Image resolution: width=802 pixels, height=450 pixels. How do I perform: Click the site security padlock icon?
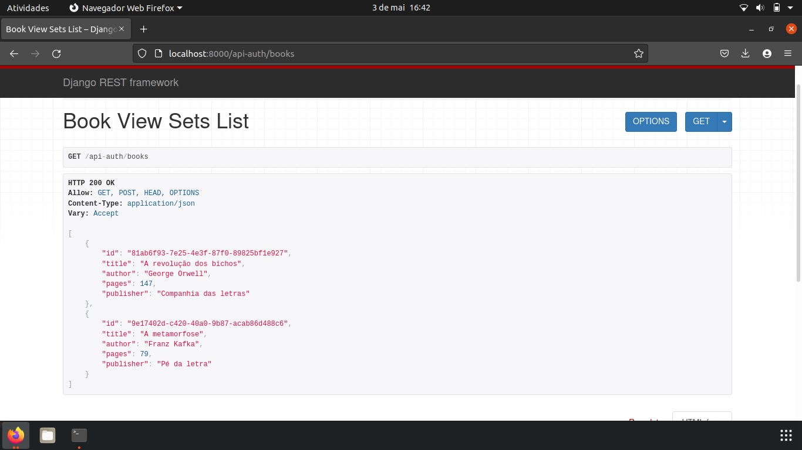click(158, 53)
